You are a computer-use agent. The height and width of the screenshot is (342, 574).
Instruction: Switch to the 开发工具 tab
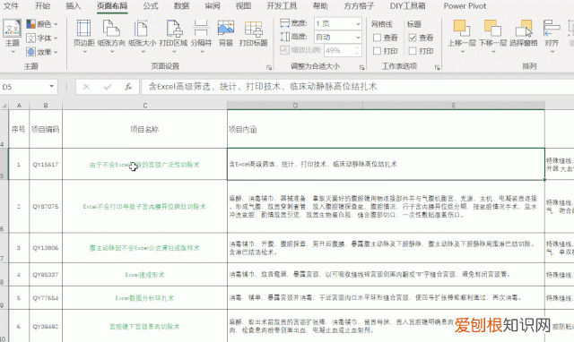[282, 6]
